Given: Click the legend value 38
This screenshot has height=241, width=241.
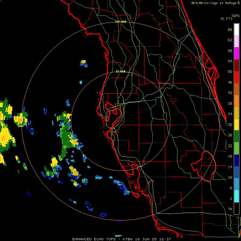Looking at the screenshot, I should pyautogui.click(x=230, y=103).
